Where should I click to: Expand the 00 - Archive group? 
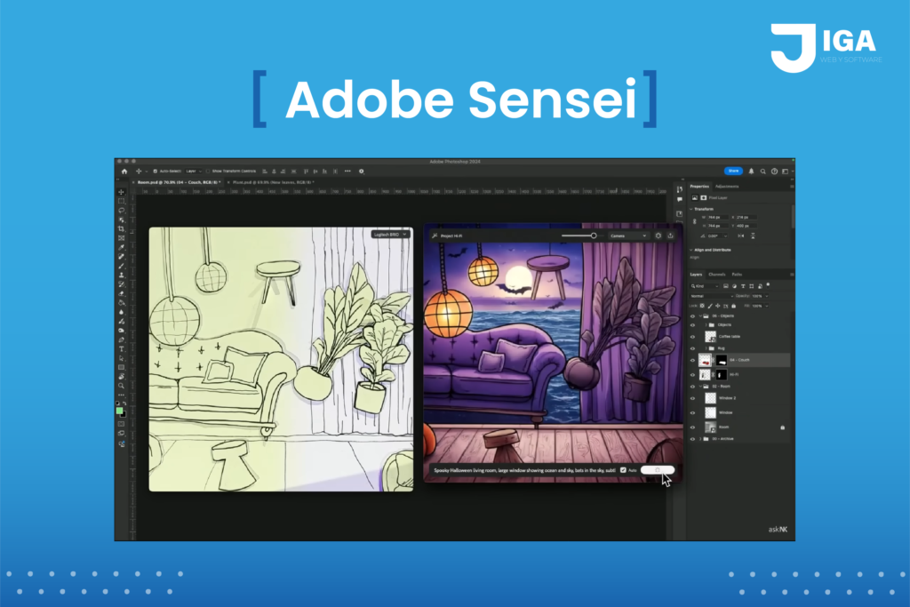[x=700, y=439]
